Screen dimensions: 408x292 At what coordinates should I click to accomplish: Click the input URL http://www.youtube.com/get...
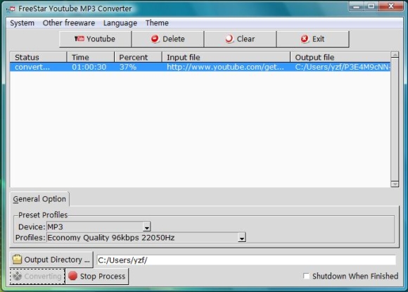coord(225,67)
